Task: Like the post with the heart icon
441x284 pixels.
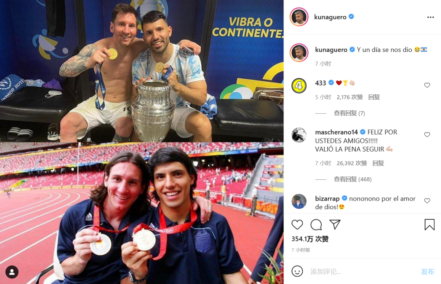Action: [297, 225]
